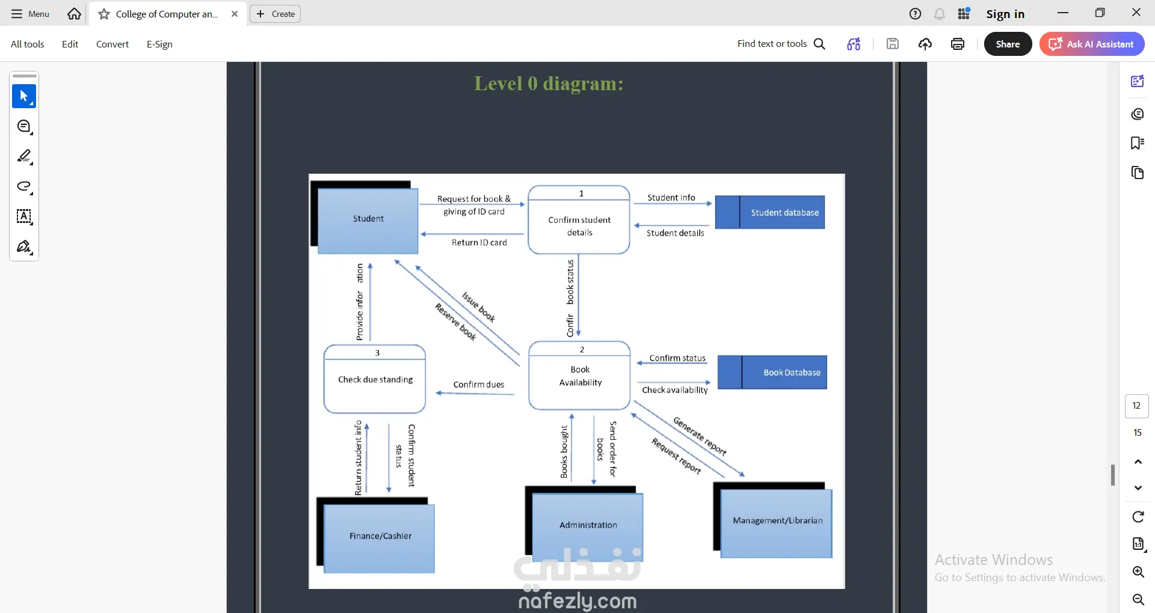Viewport: 1155px width, 613px height.
Task: Click the Student database box
Action: tap(769, 212)
